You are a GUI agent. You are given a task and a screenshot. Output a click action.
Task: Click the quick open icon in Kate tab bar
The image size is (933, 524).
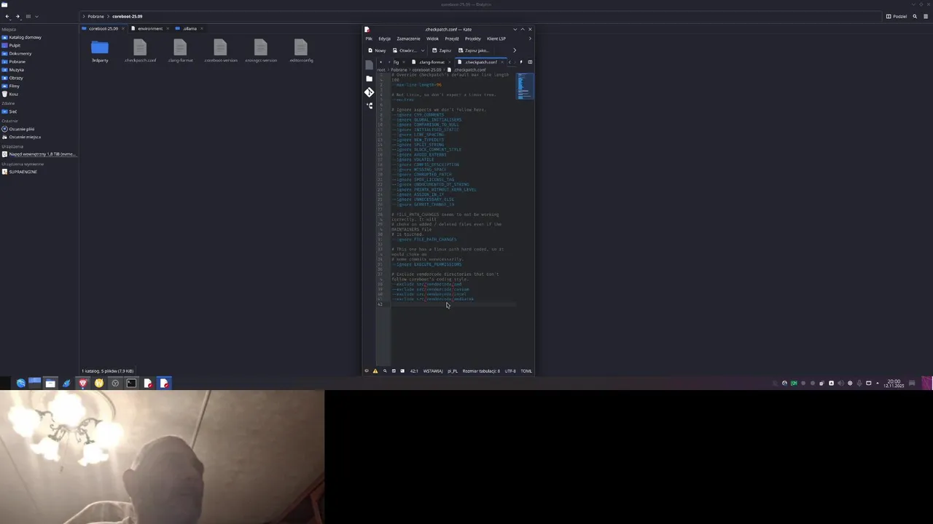pos(520,62)
